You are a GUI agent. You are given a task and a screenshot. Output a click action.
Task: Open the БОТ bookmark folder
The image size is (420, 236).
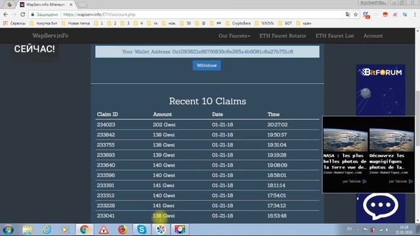(x=285, y=24)
